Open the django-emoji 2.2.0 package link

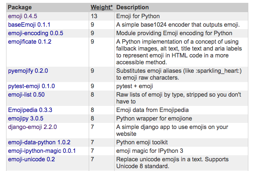[x=32, y=127]
